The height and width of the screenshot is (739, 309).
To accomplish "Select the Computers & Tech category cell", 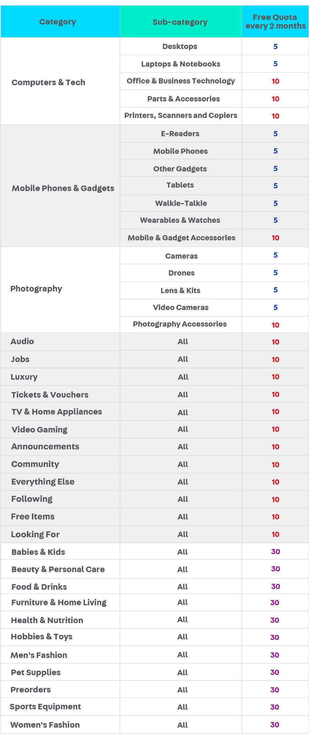I will pyautogui.click(x=60, y=81).
